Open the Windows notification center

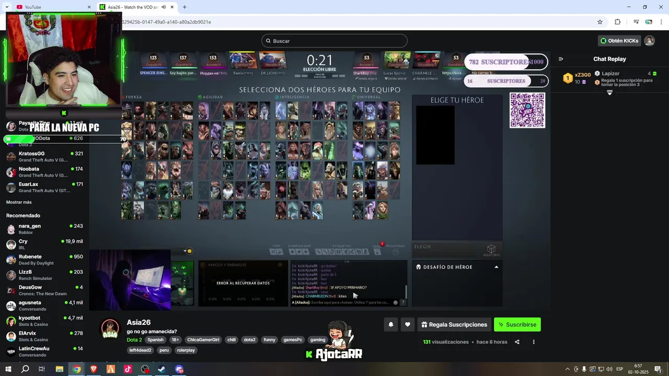(659, 369)
